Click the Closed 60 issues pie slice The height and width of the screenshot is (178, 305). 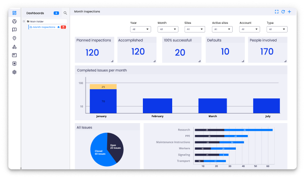pos(100,152)
